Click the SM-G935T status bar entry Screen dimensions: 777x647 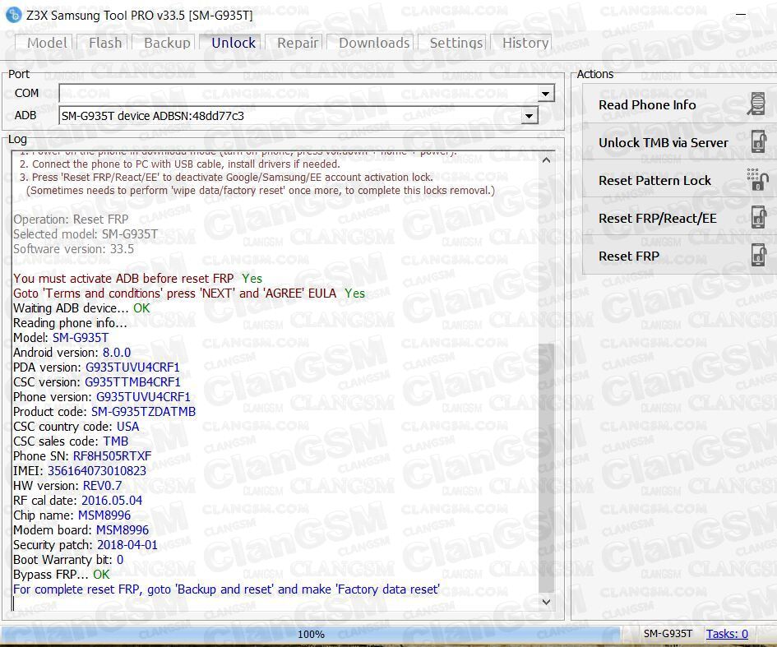(668, 634)
